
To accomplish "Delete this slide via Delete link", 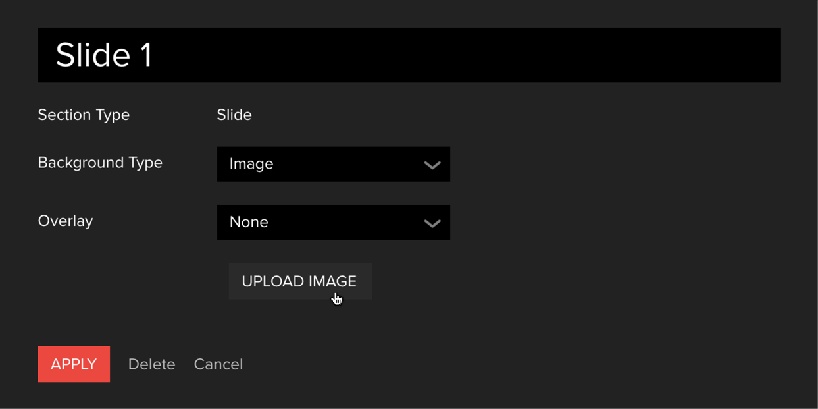I will tap(151, 364).
